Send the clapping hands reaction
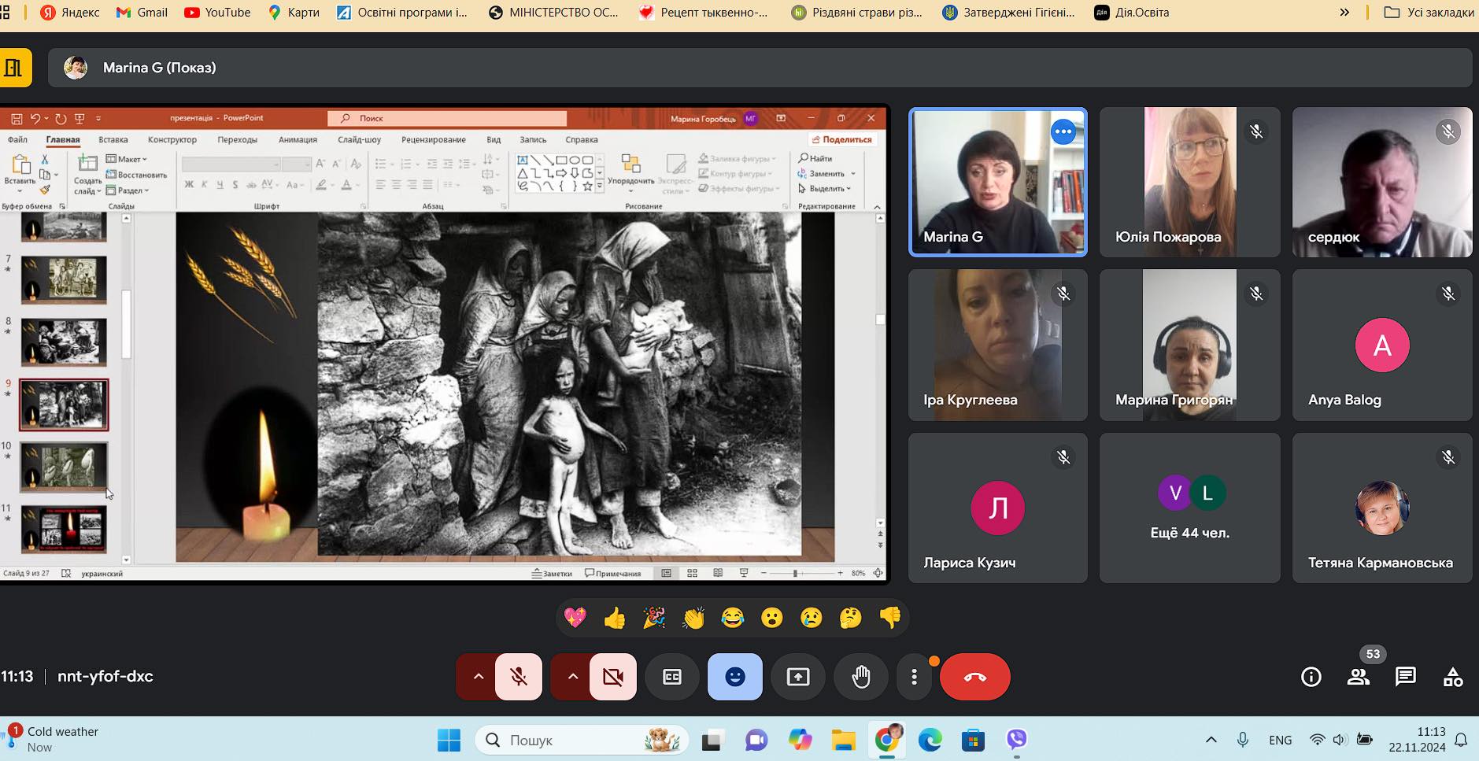This screenshot has height=761, width=1479. tap(693, 619)
